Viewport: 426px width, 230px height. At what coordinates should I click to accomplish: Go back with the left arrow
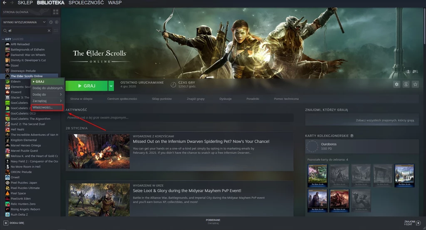(4, 3)
